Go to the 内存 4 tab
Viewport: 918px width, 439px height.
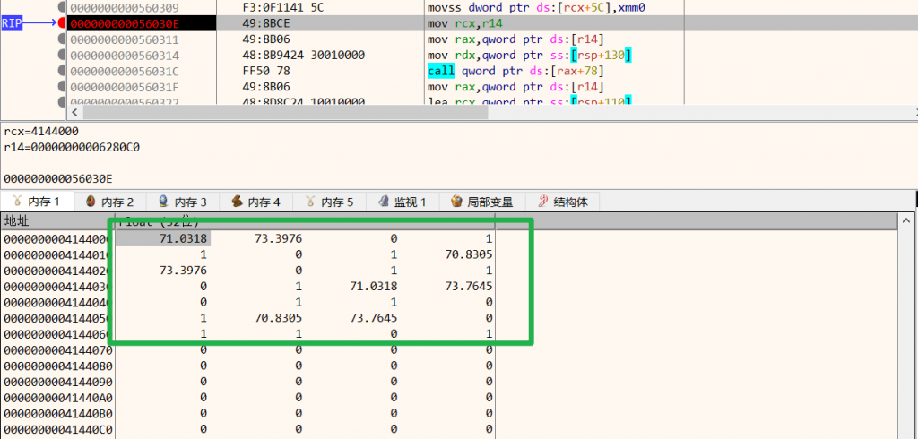click(255, 202)
